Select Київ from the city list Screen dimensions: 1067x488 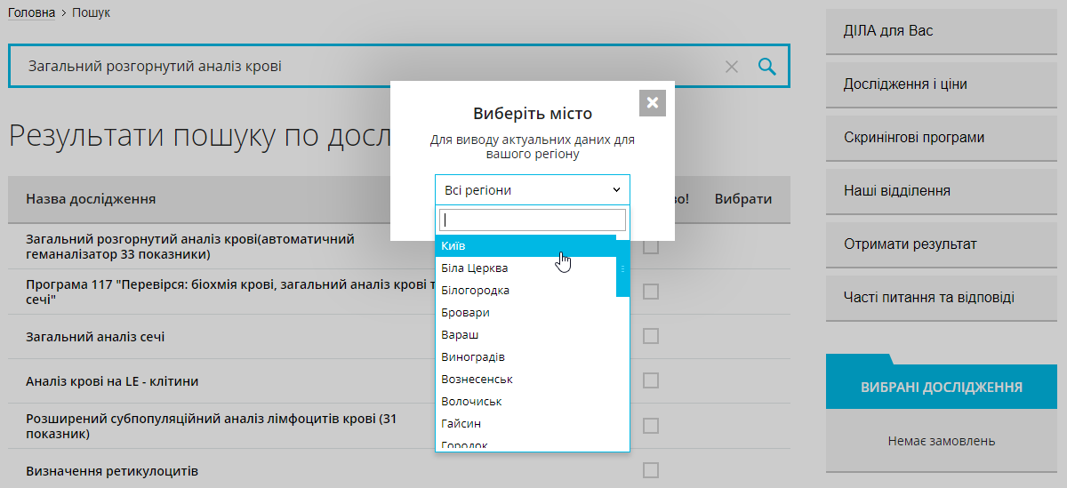pos(525,246)
